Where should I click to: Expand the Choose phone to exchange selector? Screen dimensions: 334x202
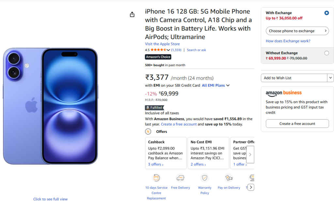[x=297, y=31]
